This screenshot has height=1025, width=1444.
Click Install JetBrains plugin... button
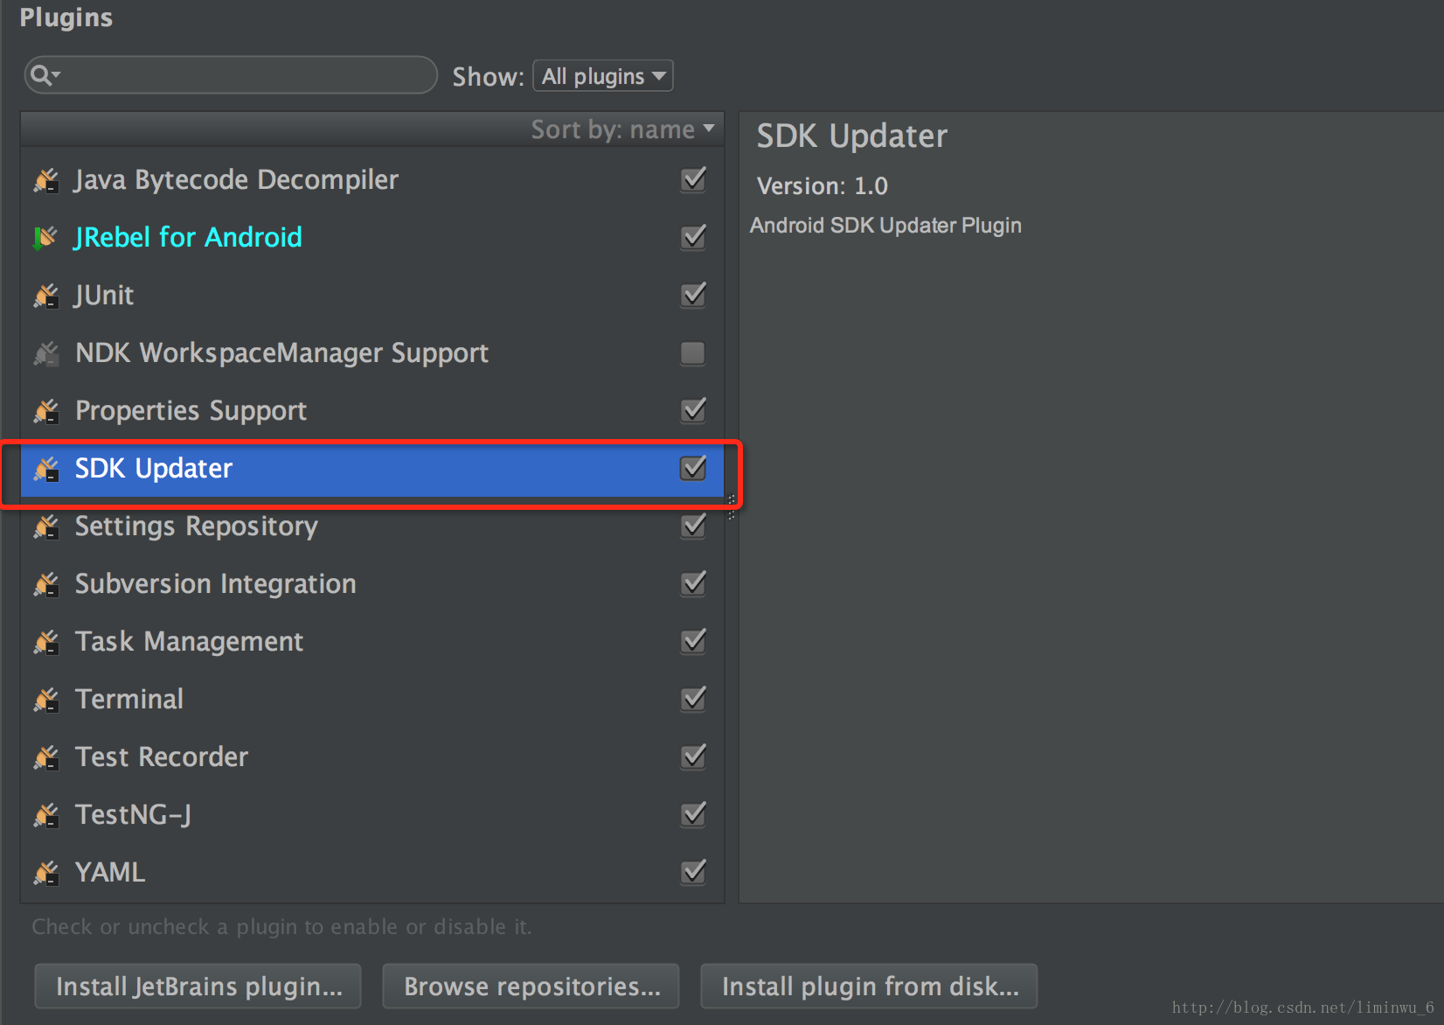click(198, 987)
